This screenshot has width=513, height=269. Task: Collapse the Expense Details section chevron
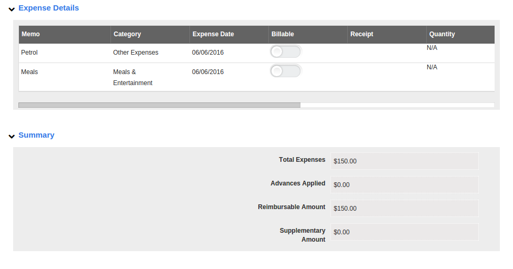point(12,9)
